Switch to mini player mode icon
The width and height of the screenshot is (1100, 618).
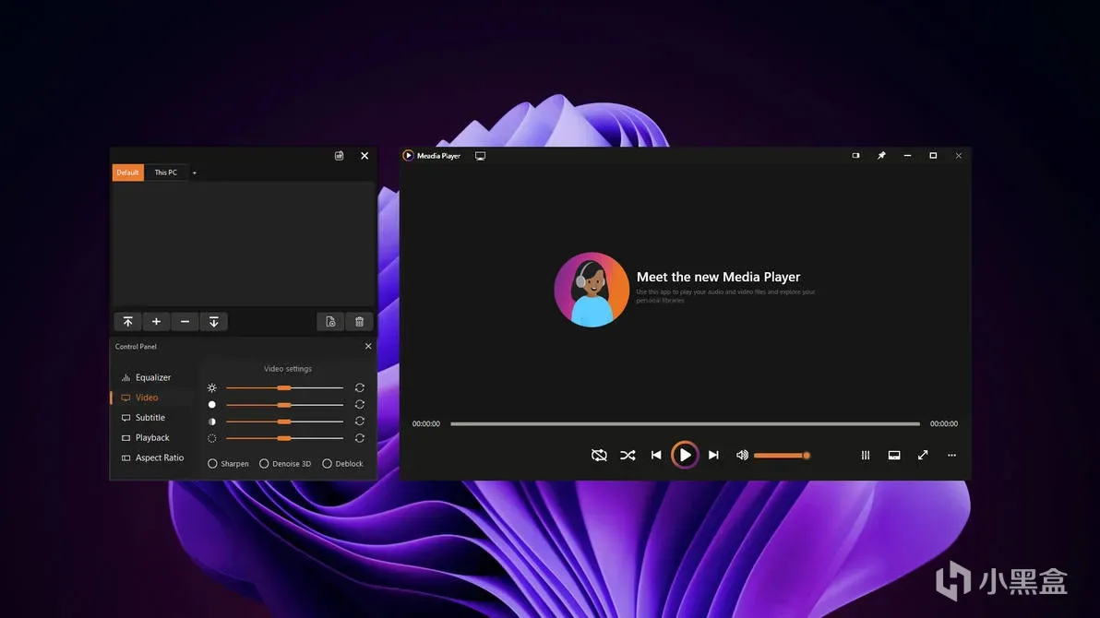click(x=855, y=156)
